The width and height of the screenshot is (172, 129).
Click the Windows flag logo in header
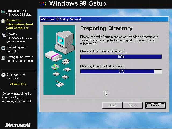tap(42, 3)
